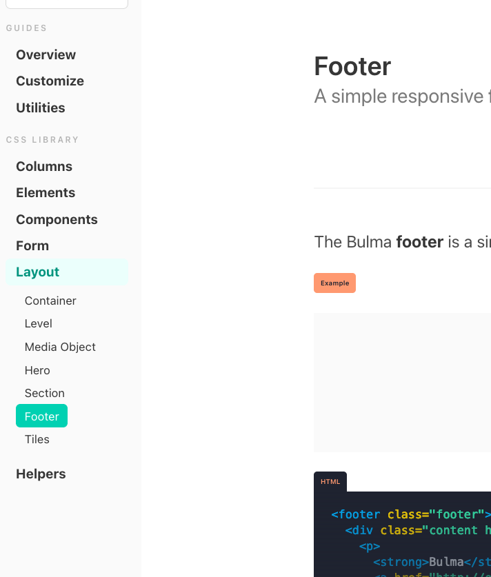Switch to the HTML code tab
Viewport: 491px width, 577px height.
coord(330,481)
